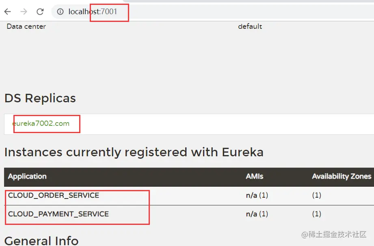Select n/a (1) in the CLOUD_PAYMENT_SERVICE row
374x246 pixels.
[257, 214]
